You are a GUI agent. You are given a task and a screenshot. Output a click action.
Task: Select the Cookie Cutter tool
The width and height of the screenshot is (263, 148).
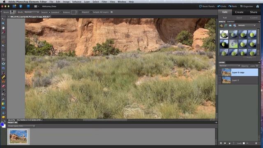click(3, 64)
